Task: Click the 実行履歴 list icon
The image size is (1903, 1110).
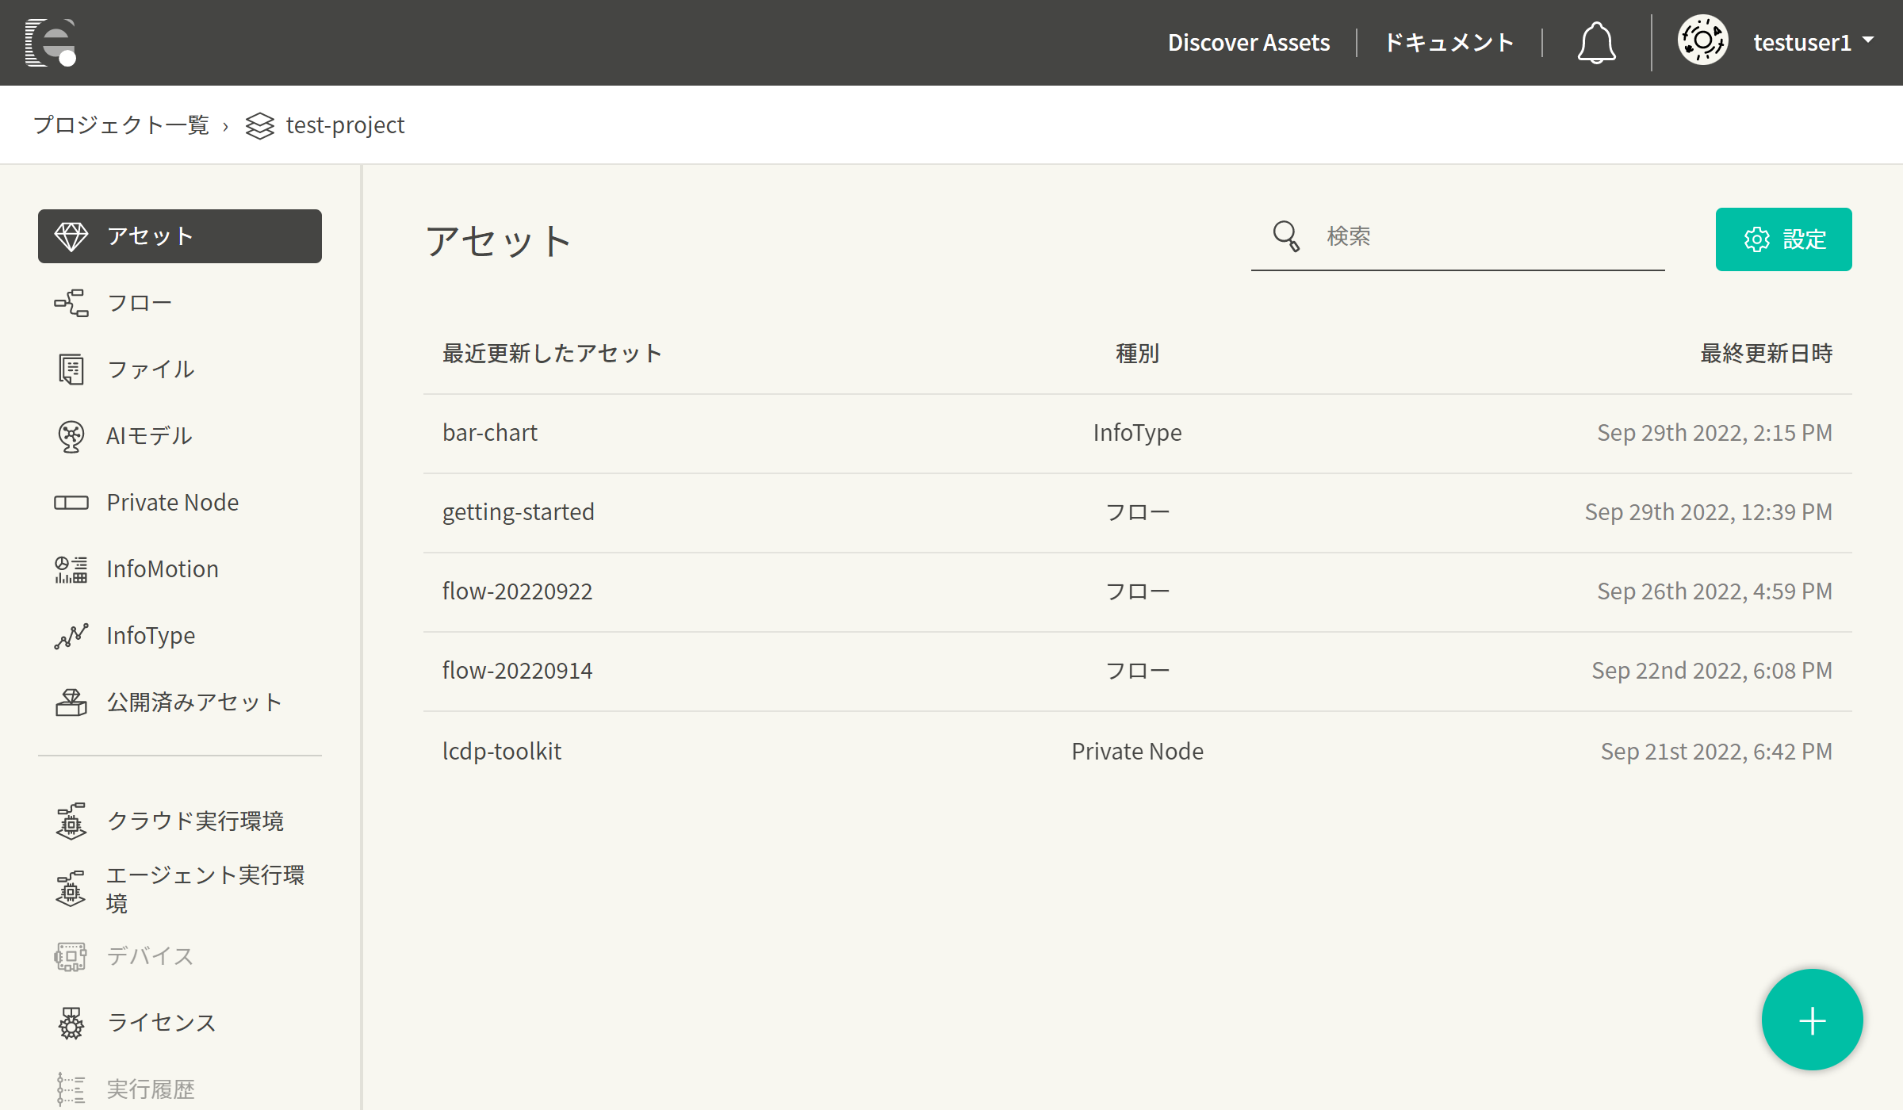Action: (x=71, y=1089)
